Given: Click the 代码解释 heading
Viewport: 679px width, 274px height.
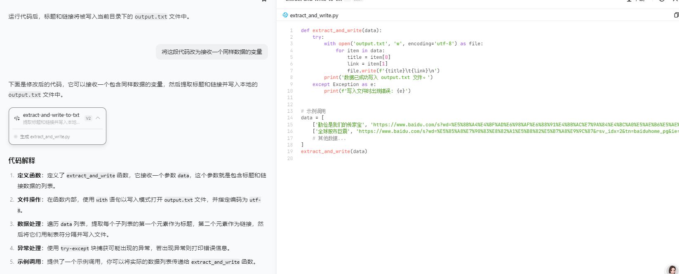Looking at the screenshot, I should click(22, 160).
